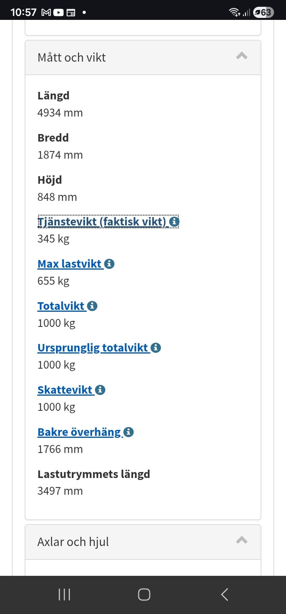Viewport: 286px width, 614px height.
Task: Tap the battery indicator in status bar
Action: (x=263, y=12)
